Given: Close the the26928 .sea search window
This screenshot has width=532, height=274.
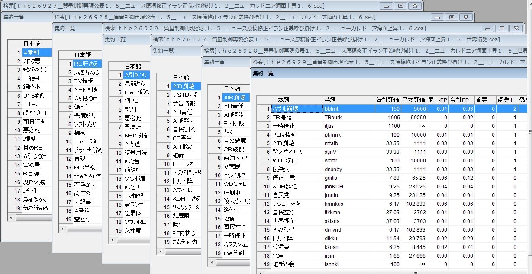Looking at the screenshot, I should [466, 17].
